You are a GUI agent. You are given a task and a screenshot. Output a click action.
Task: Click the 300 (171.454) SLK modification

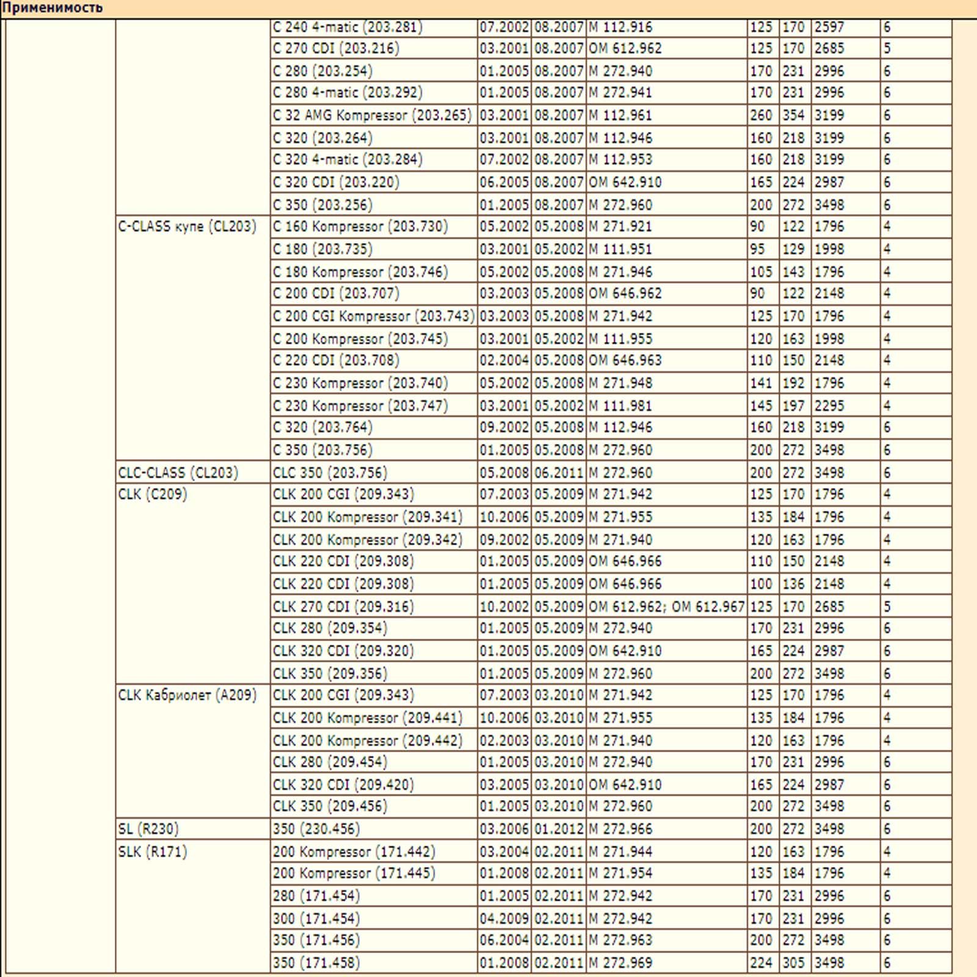pyautogui.click(x=316, y=918)
